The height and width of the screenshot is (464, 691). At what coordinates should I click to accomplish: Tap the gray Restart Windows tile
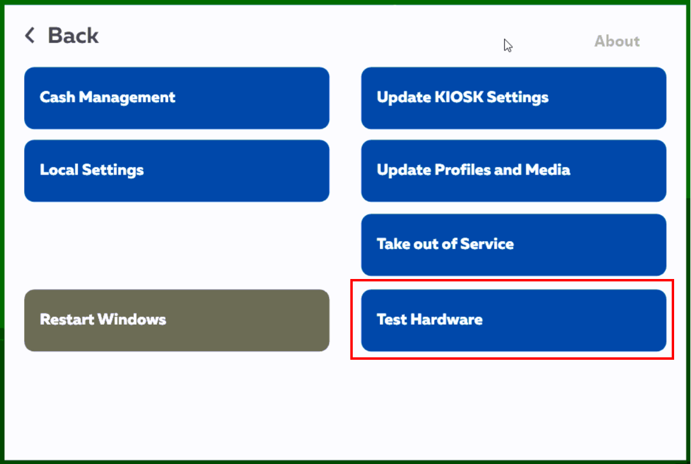tap(177, 320)
